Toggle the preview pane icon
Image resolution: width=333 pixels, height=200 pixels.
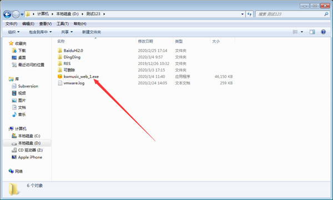point(312,32)
